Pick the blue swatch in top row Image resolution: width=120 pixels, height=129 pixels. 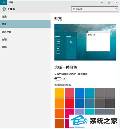click(x=79, y=93)
